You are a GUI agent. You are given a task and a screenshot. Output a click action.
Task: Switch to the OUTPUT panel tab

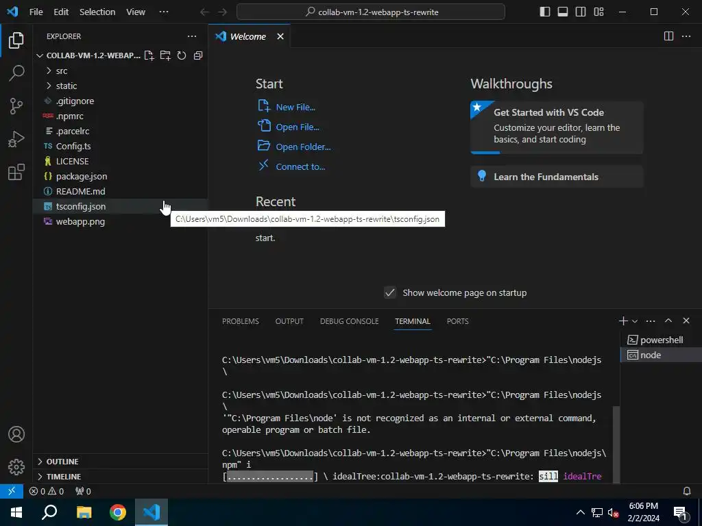coord(289,321)
